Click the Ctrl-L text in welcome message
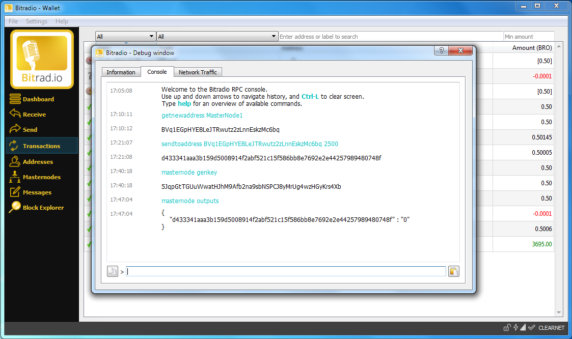Viewport: 572px width, 339px height. click(x=310, y=97)
